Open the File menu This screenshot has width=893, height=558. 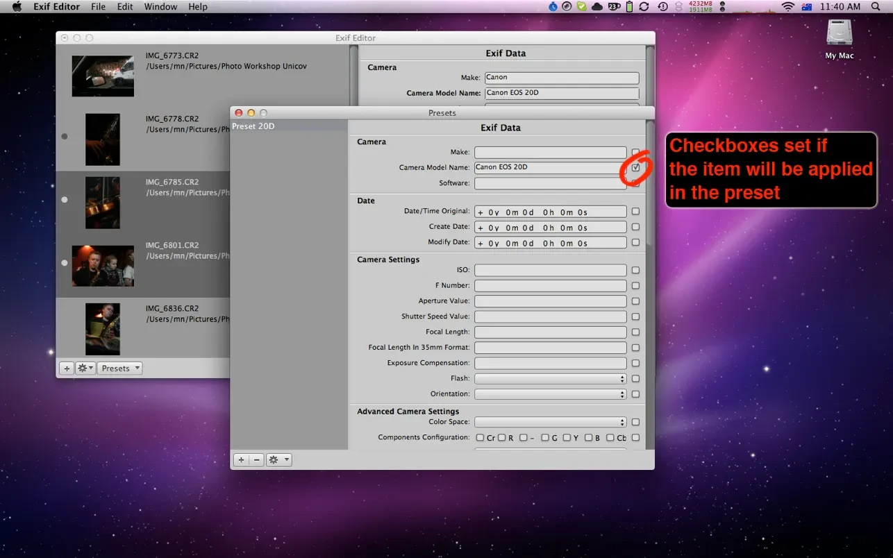98,6
